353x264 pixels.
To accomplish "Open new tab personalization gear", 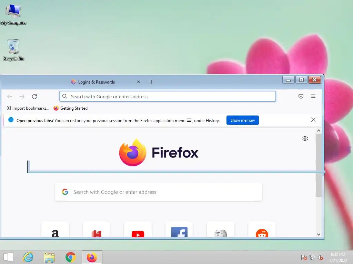I will tap(305, 139).
